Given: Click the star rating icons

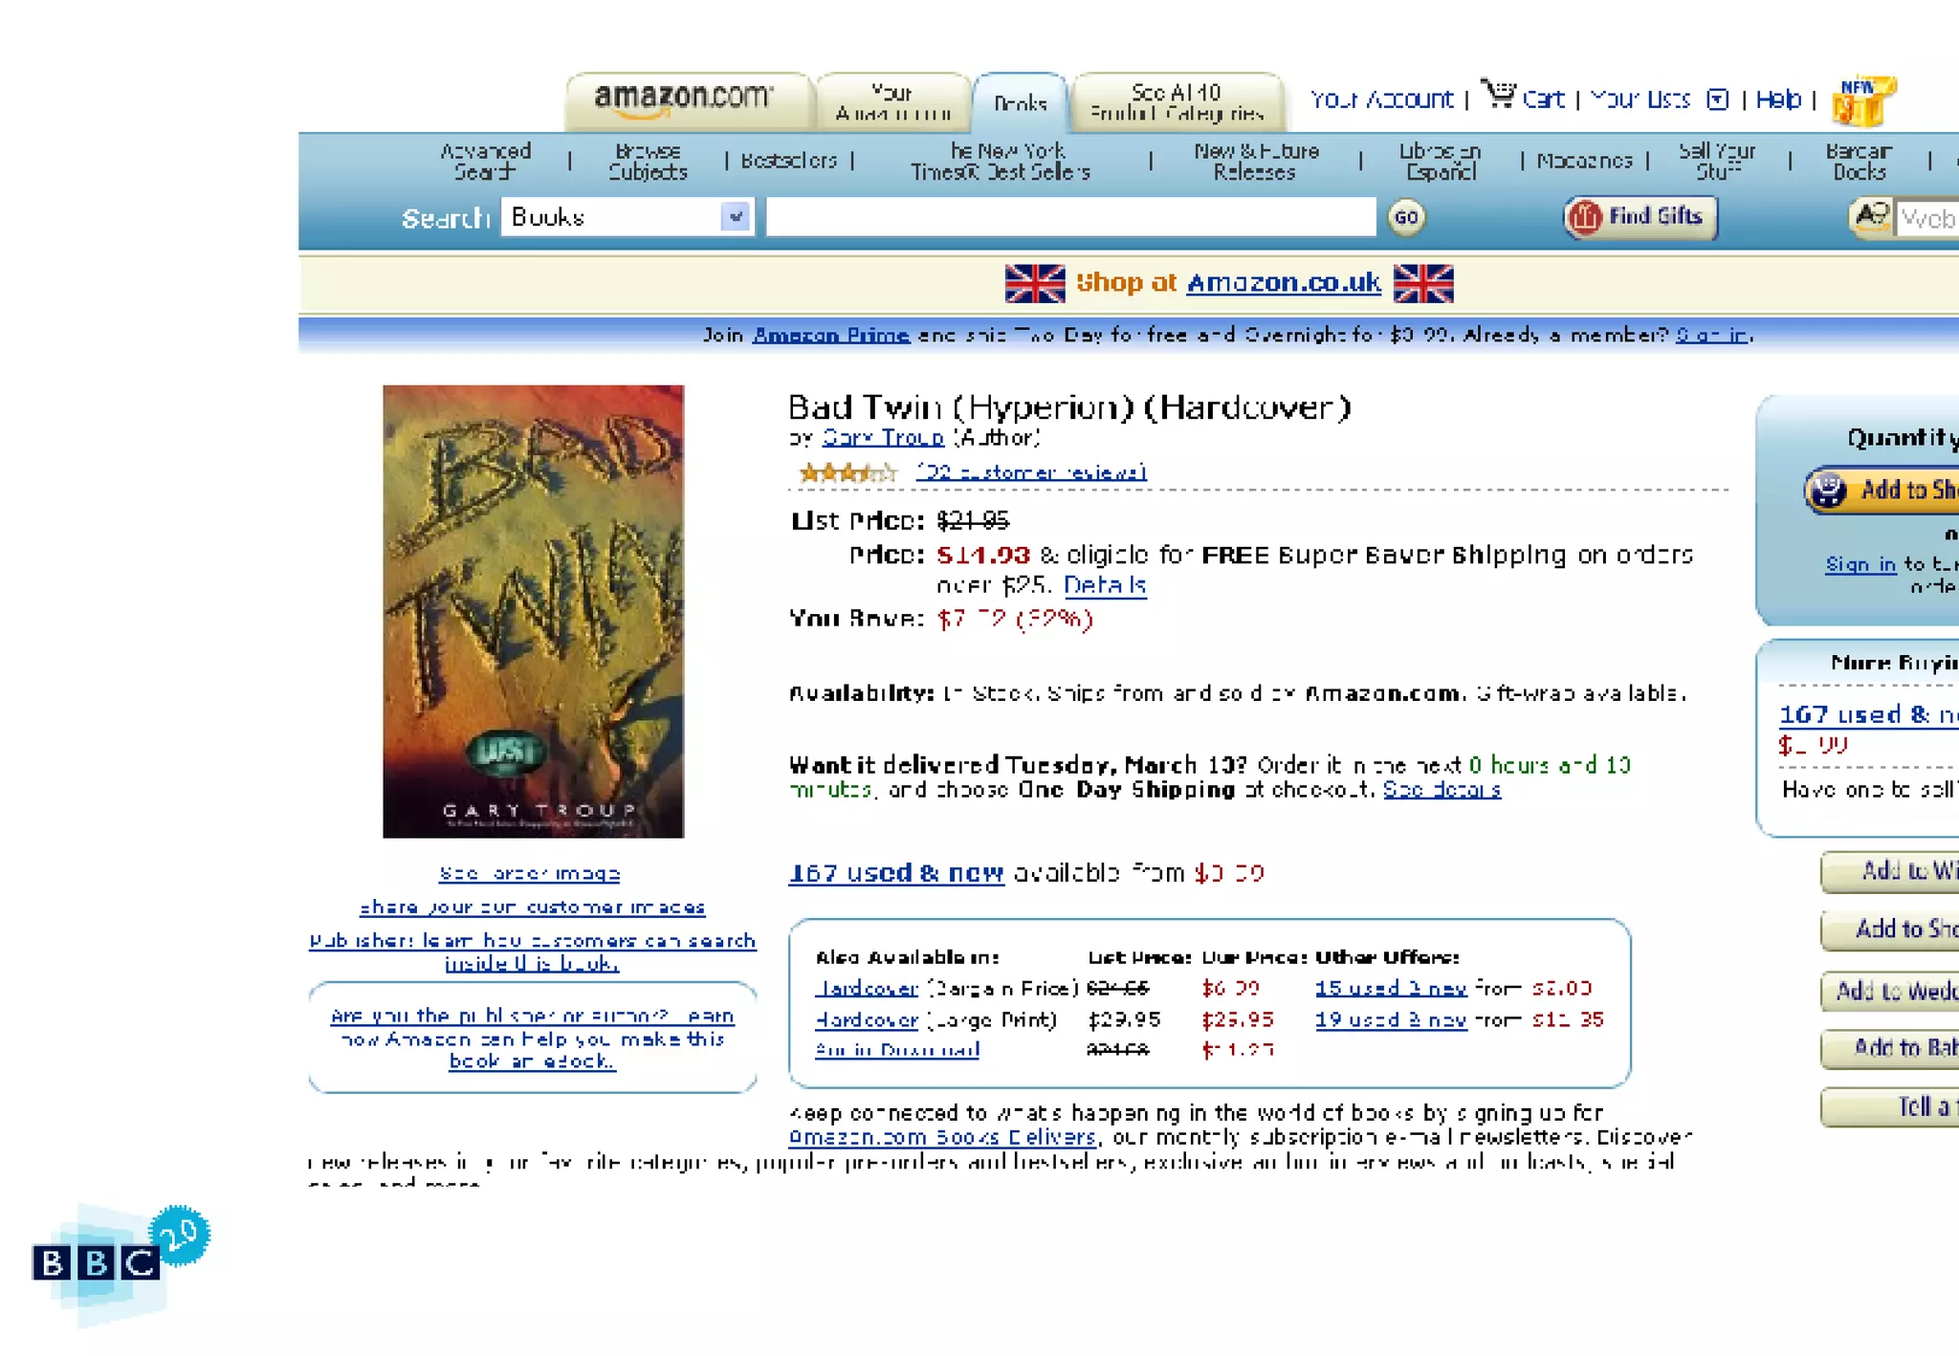Looking at the screenshot, I should 847,471.
